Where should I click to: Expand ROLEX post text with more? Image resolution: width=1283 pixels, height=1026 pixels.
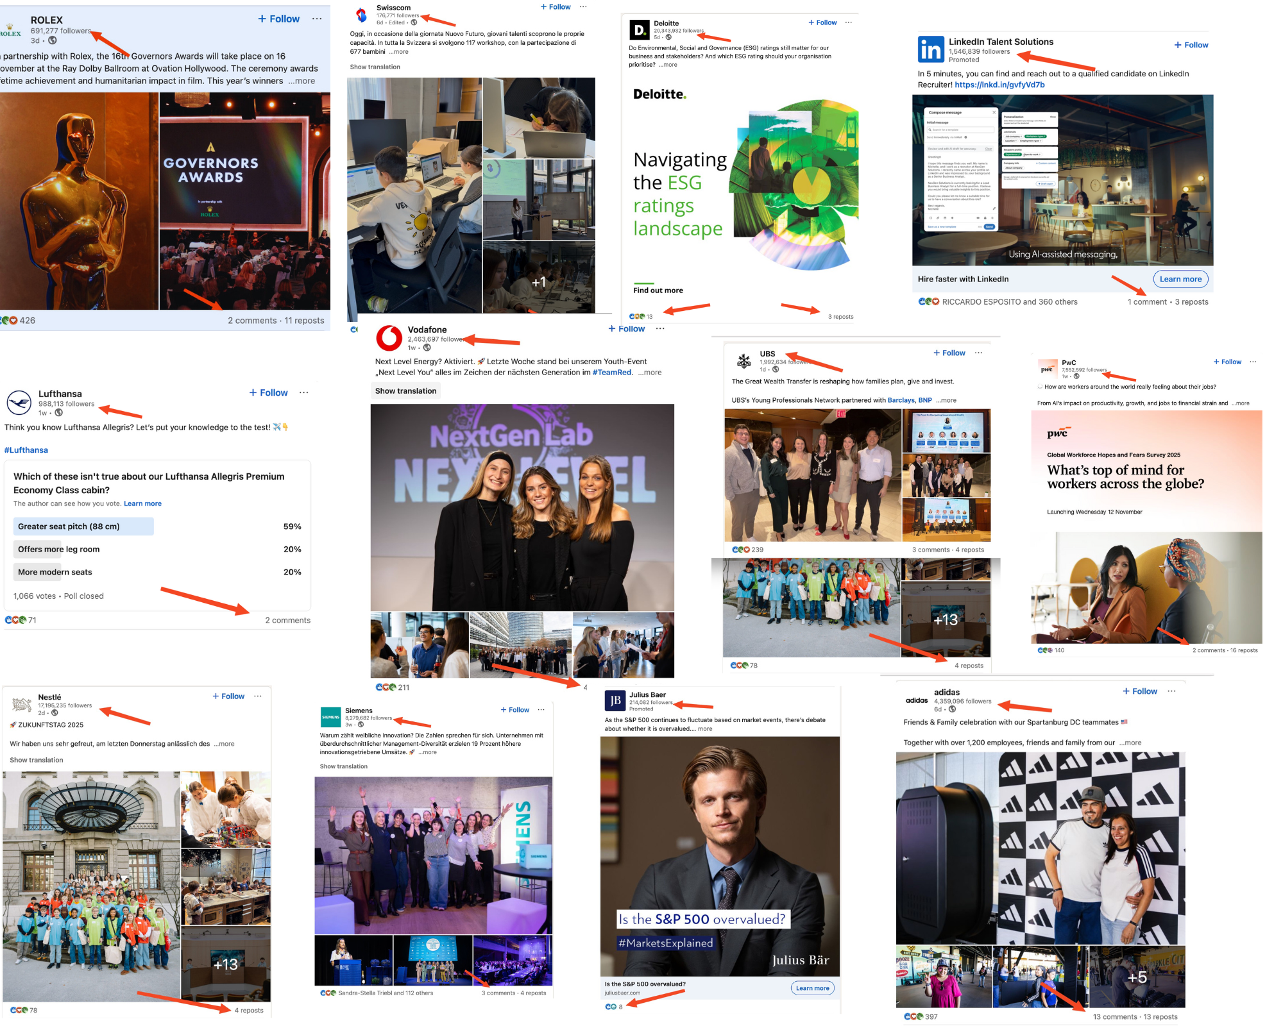click(302, 81)
